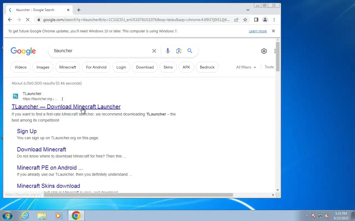Screen dimensions: 355x221
Task: Open Minecraft PE on Android sitelink
Action: point(50,168)
